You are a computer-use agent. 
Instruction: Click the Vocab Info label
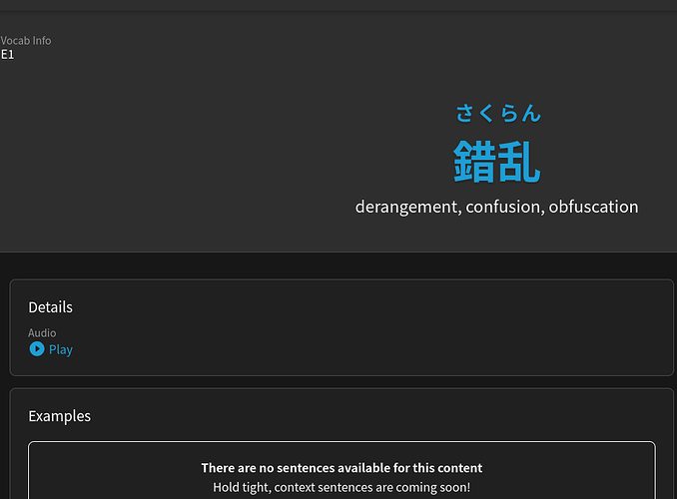coord(26,41)
